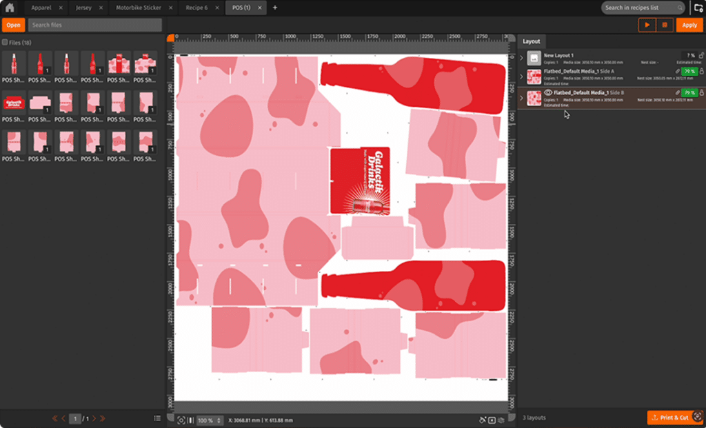Image resolution: width=706 pixels, height=428 pixels.
Task: Click the list view icon below the files panel
Action: [157, 418]
